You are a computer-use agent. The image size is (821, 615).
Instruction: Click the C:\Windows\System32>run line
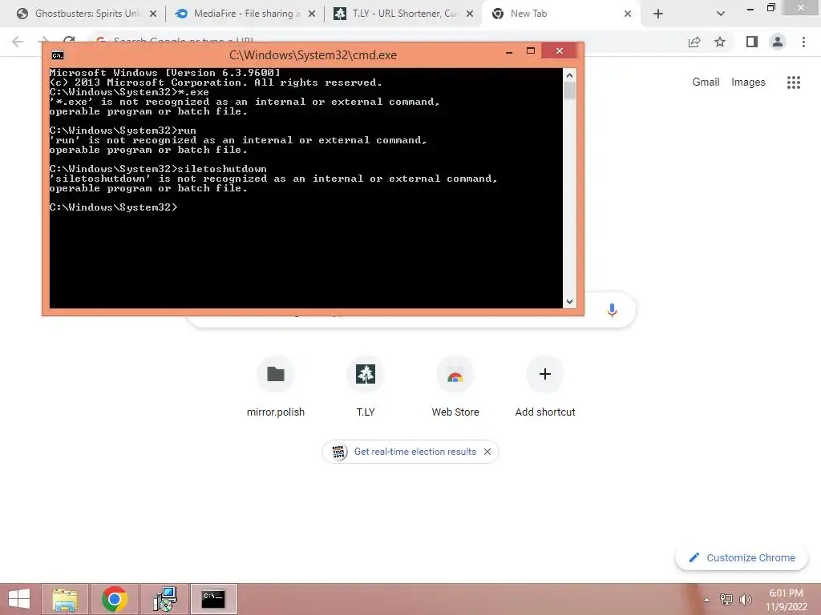click(123, 131)
